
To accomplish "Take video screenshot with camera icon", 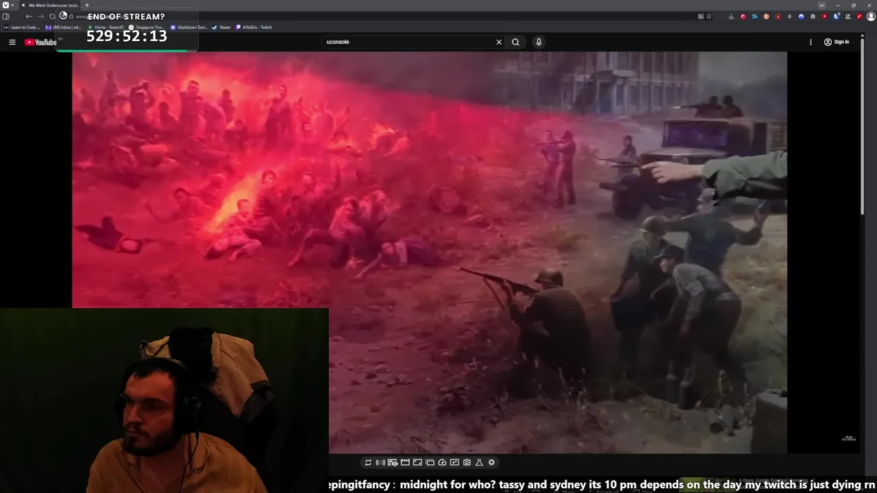I will (x=467, y=462).
